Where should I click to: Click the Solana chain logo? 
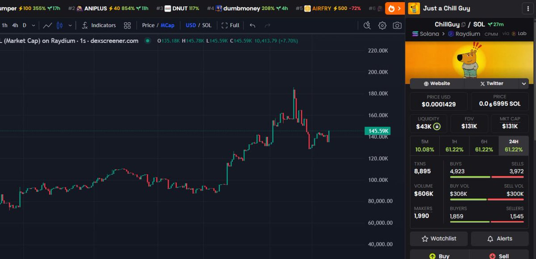415,34
